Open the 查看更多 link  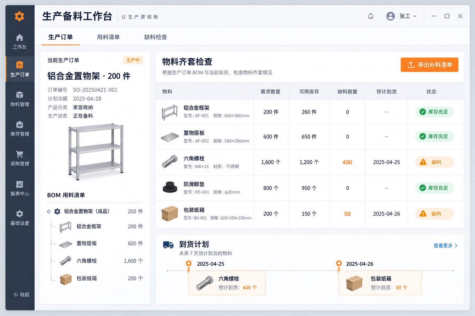[x=445, y=246]
